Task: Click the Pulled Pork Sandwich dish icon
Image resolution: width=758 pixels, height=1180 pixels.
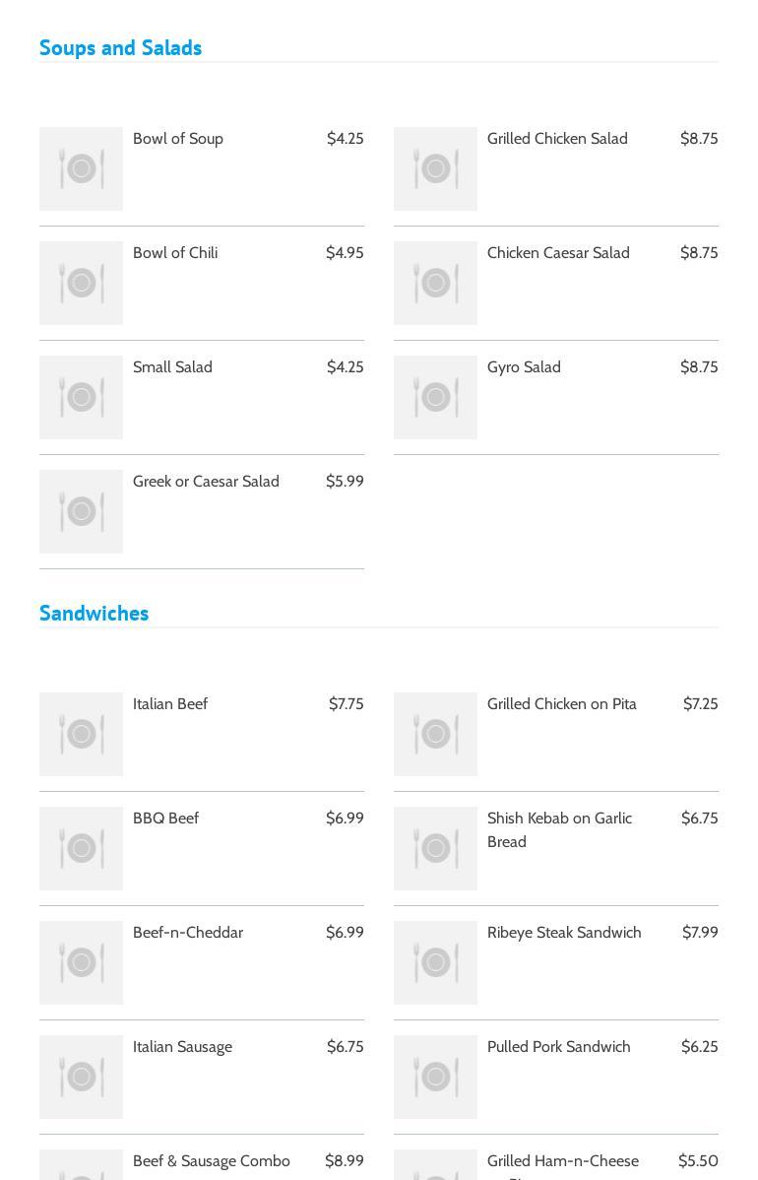Action: [x=435, y=1077]
